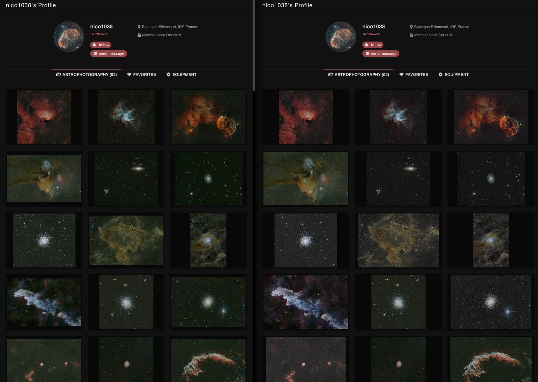Screen dimensions: 538x382
Task: Click nico1038 username in left profile
Action: point(101,27)
